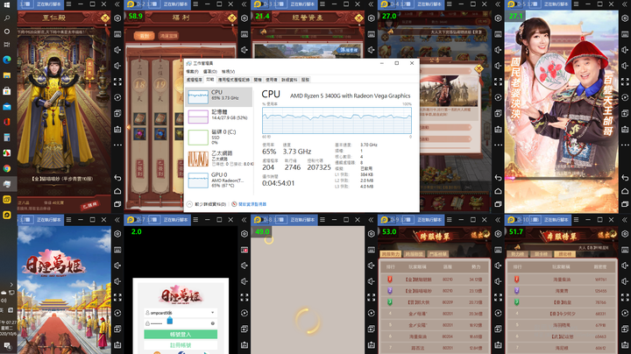Raise volume in 至仁殿 window sidebar
This screenshot has width=631, height=354.
pyautogui.click(x=117, y=50)
